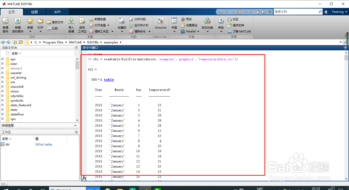349x190 pixels.
Task: Open Community (社区)
Action: [233, 19]
